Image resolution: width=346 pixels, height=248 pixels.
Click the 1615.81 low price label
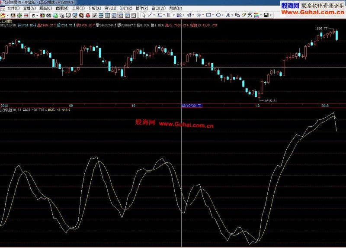(x=271, y=101)
